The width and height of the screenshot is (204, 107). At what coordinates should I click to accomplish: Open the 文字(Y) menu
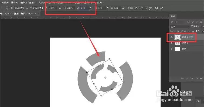[42, 2]
